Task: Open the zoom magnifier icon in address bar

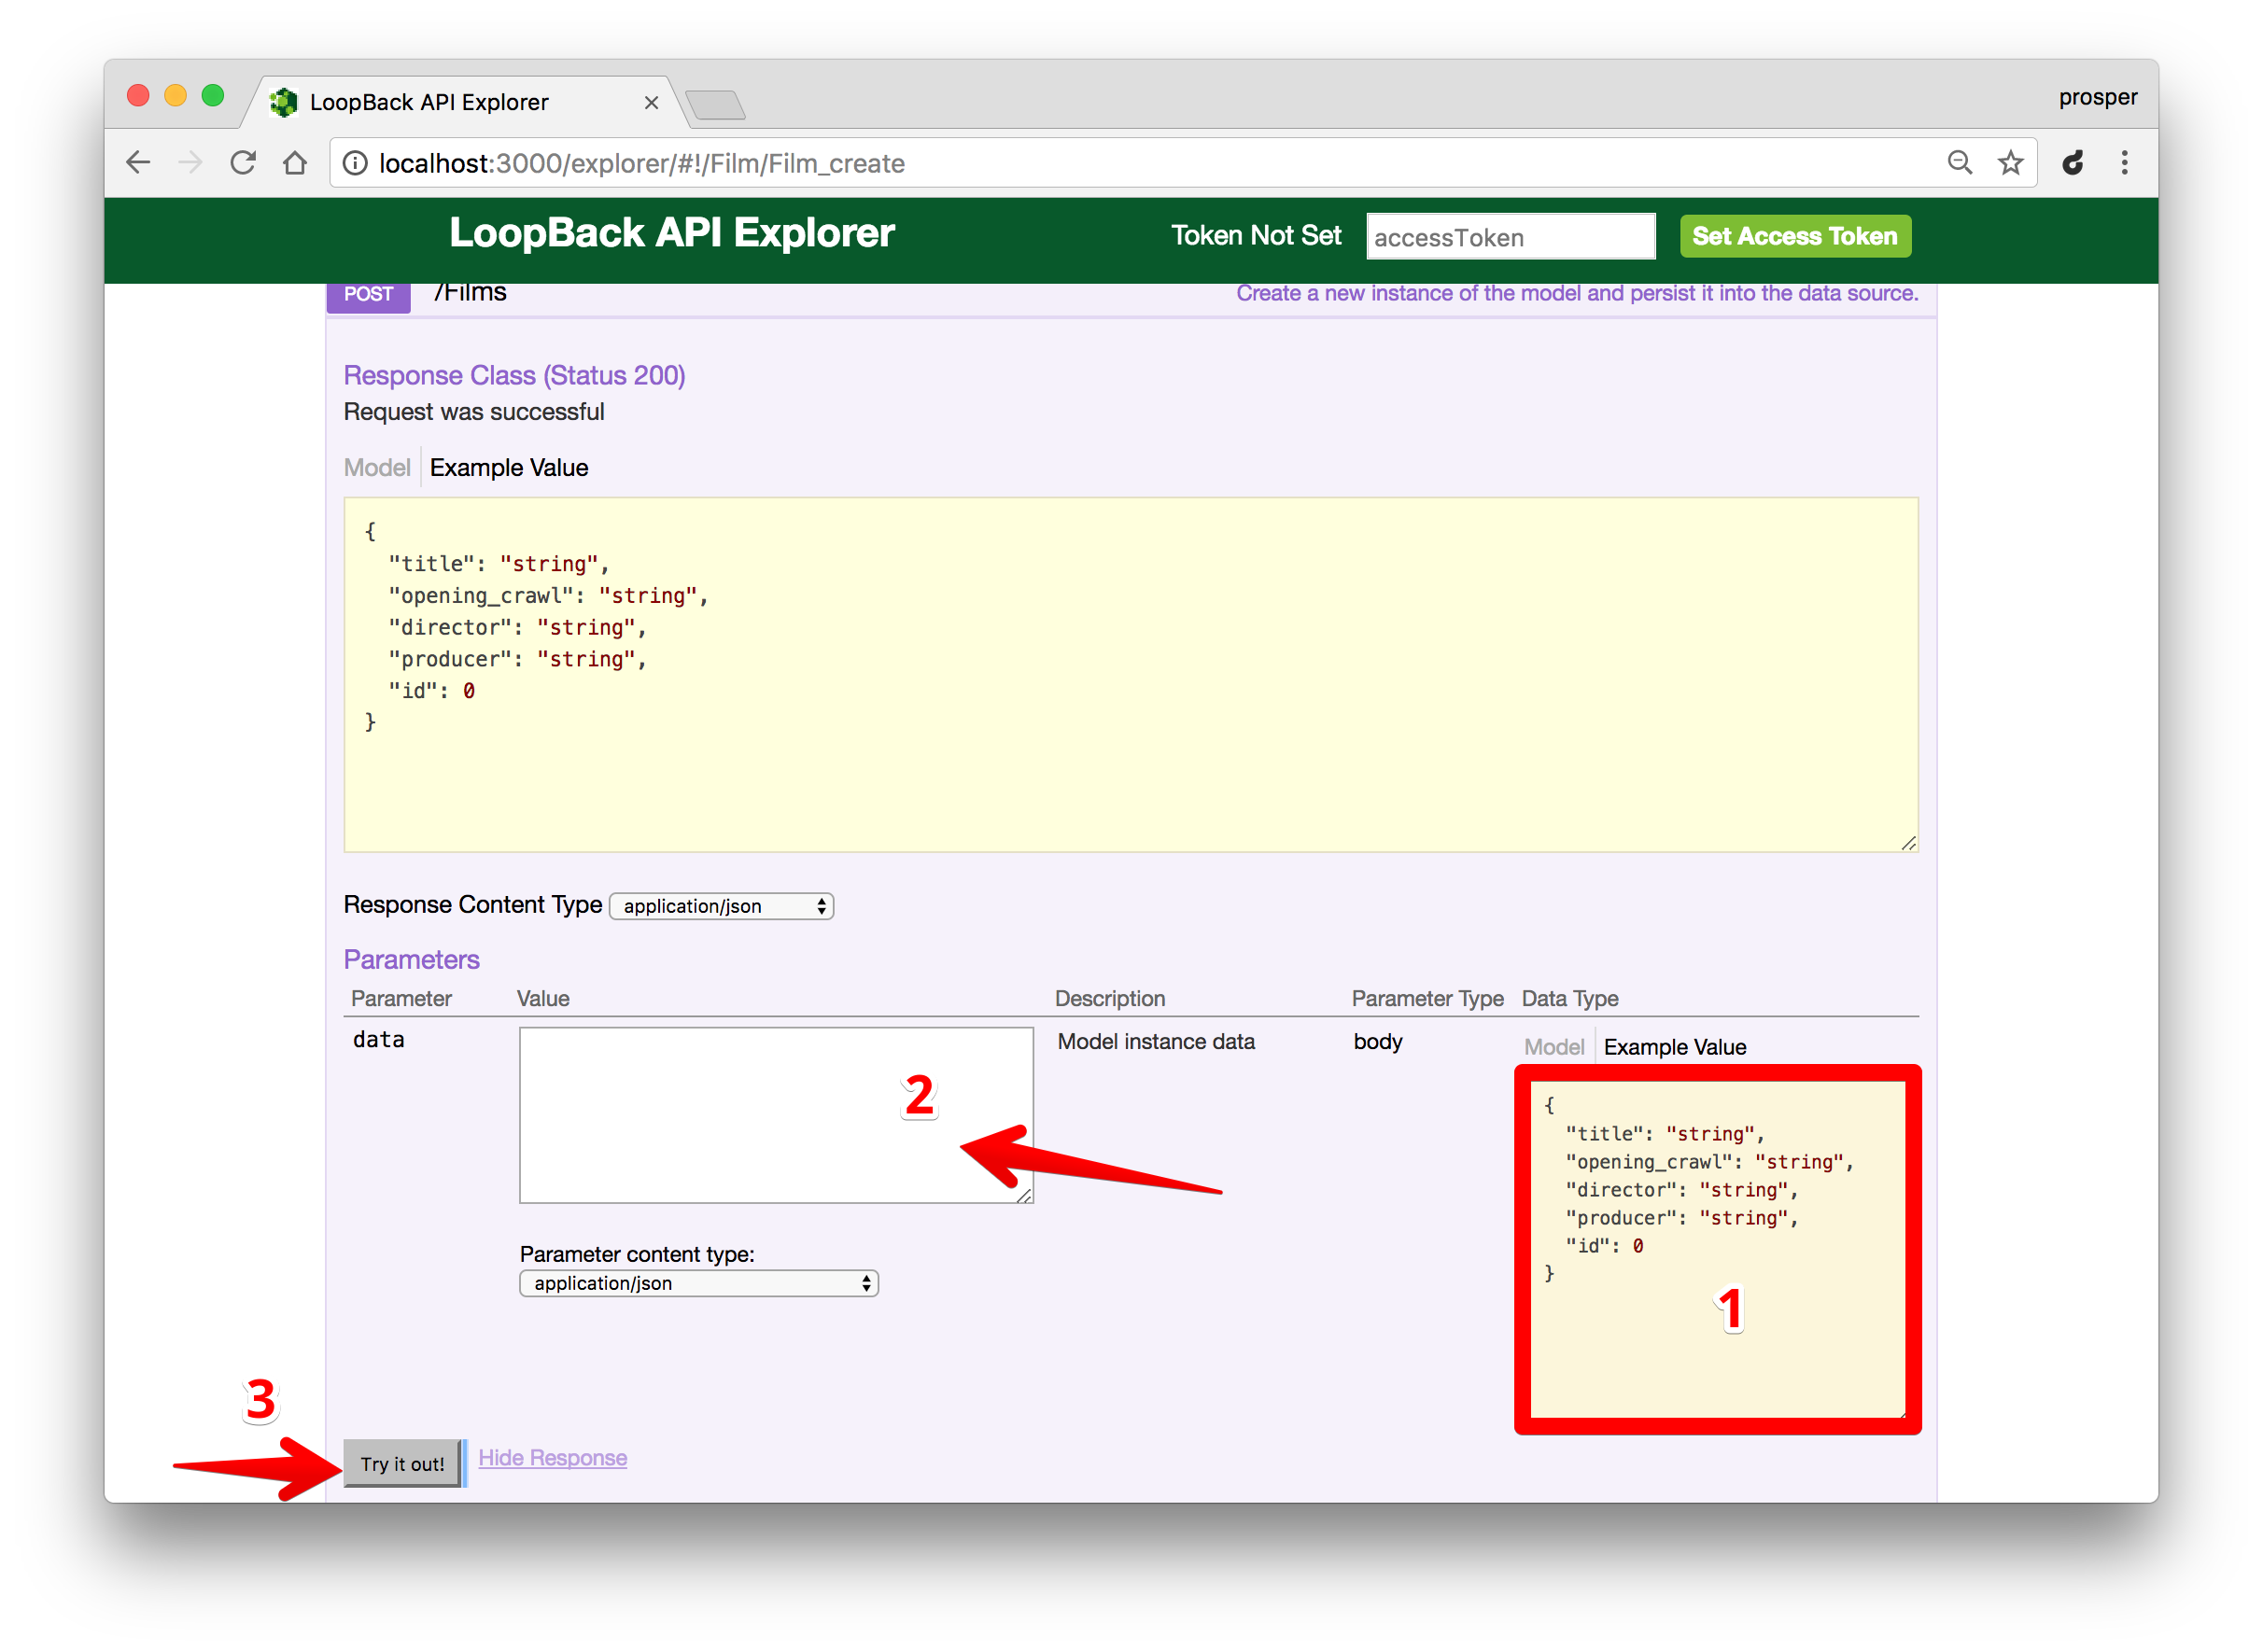Action: coord(1959,163)
